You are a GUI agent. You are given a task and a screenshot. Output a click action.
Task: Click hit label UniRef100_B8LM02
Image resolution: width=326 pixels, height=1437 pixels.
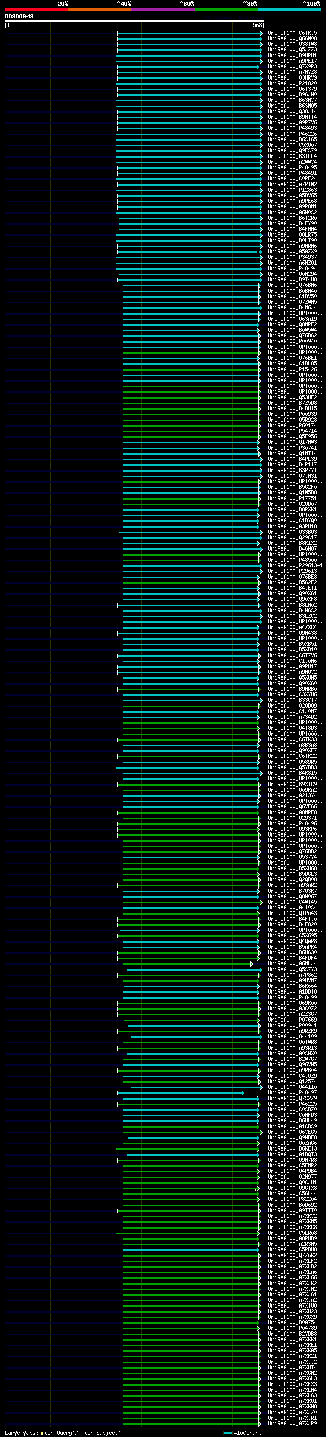pos(292,605)
